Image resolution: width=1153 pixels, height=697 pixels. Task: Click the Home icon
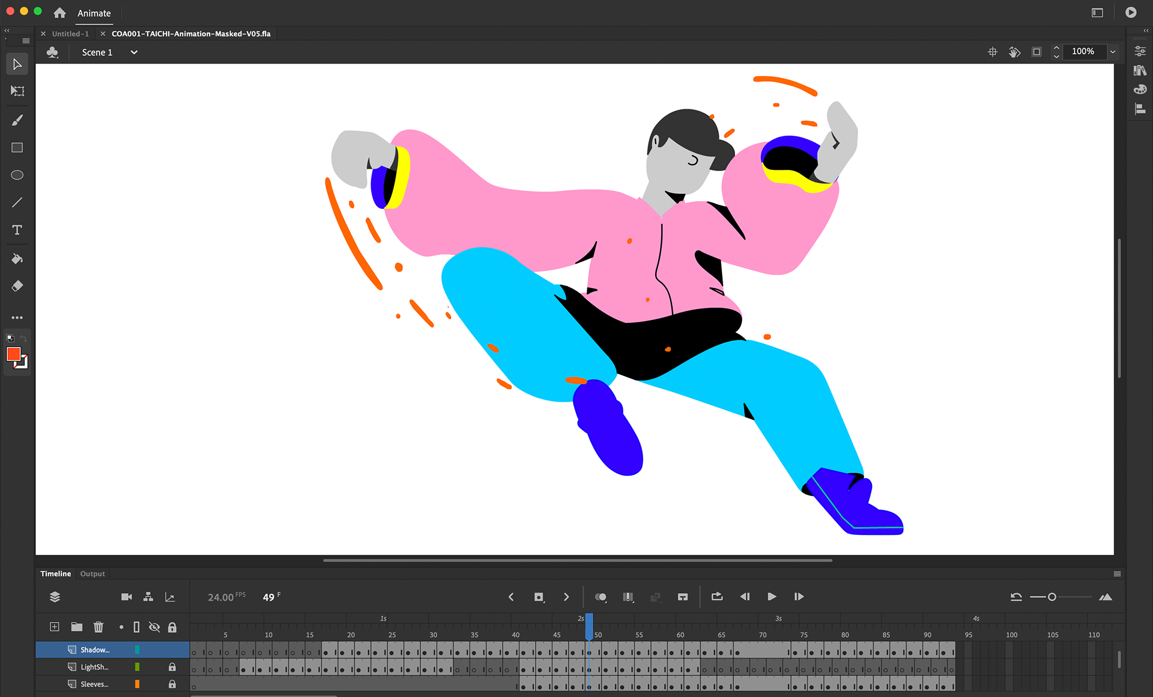coord(59,13)
